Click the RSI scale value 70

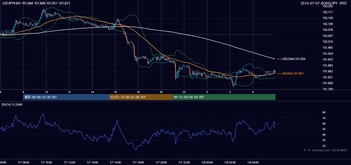[324, 118]
